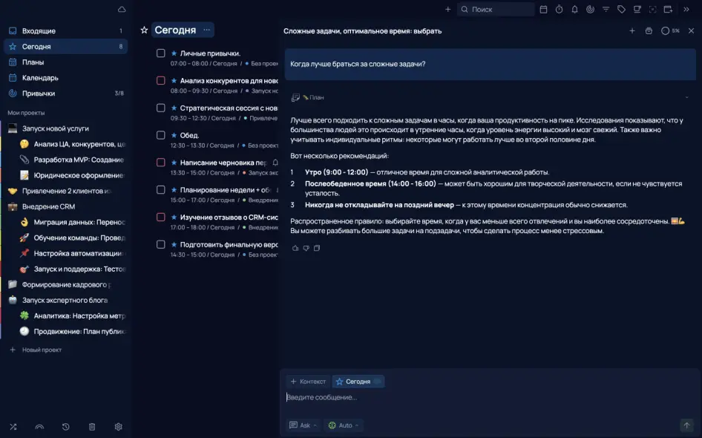
Task: Collapse the "План" section chevron
Action: (x=686, y=97)
